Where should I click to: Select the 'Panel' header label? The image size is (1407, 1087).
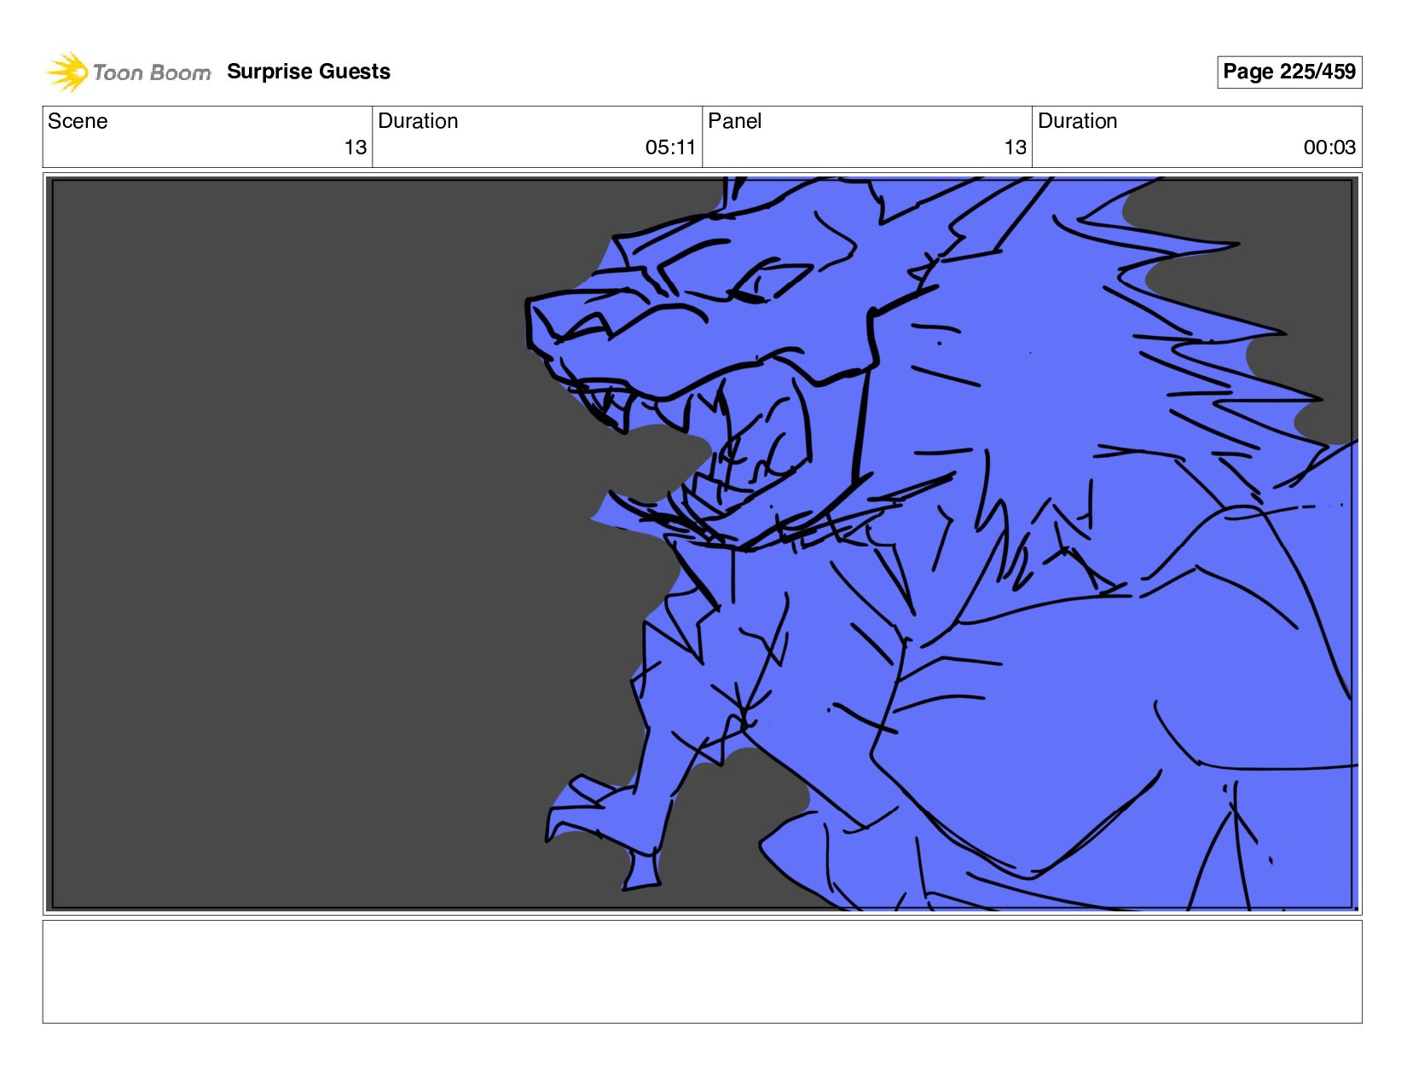pos(734,121)
